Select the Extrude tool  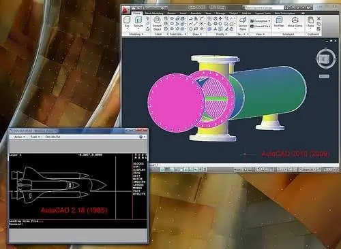coord(138,22)
